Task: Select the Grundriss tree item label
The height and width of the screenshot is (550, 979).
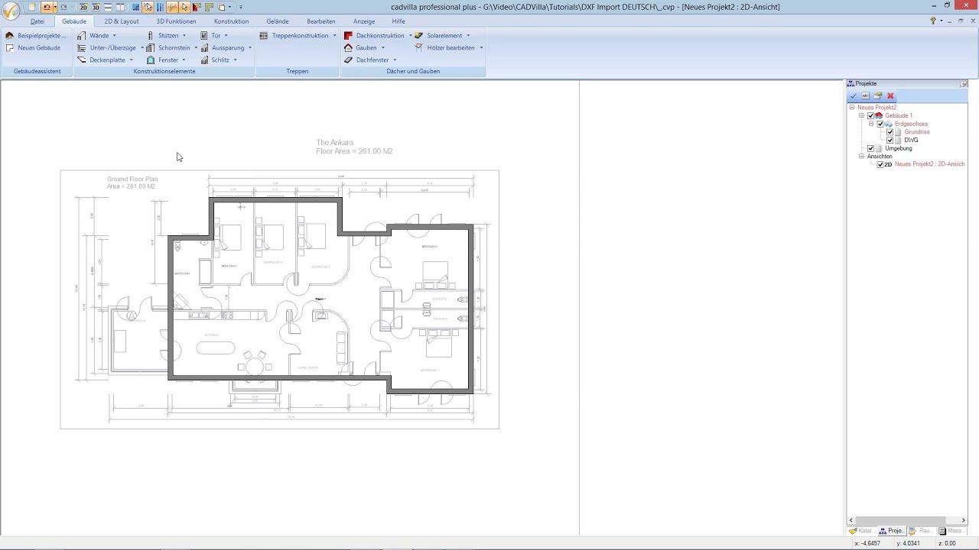Action: click(917, 132)
